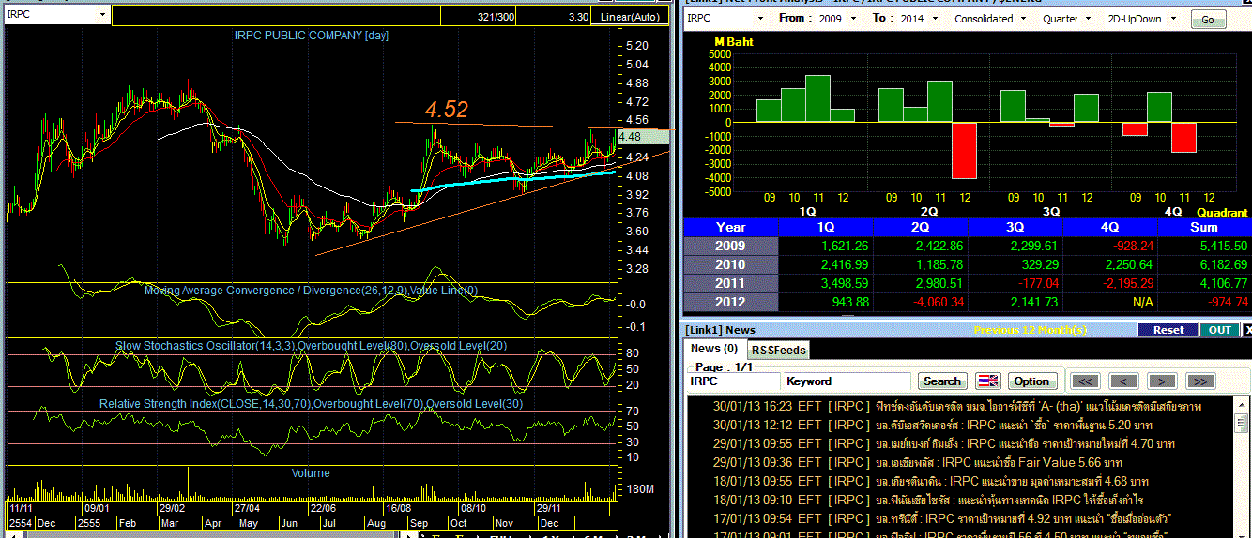This screenshot has height=538, width=1252.
Task: Jump to first news page (<<)
Action: [1086, 381]
